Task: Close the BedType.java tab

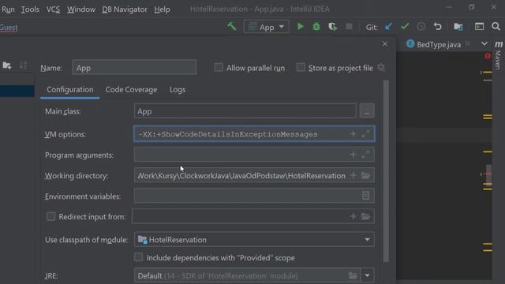Action: [x=468, y=43]
